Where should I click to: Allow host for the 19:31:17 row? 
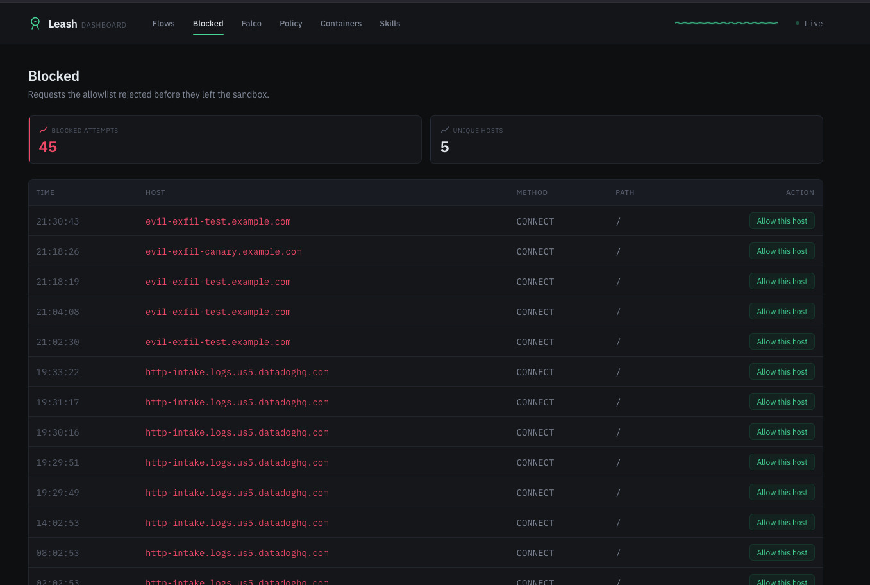[782, 402]
